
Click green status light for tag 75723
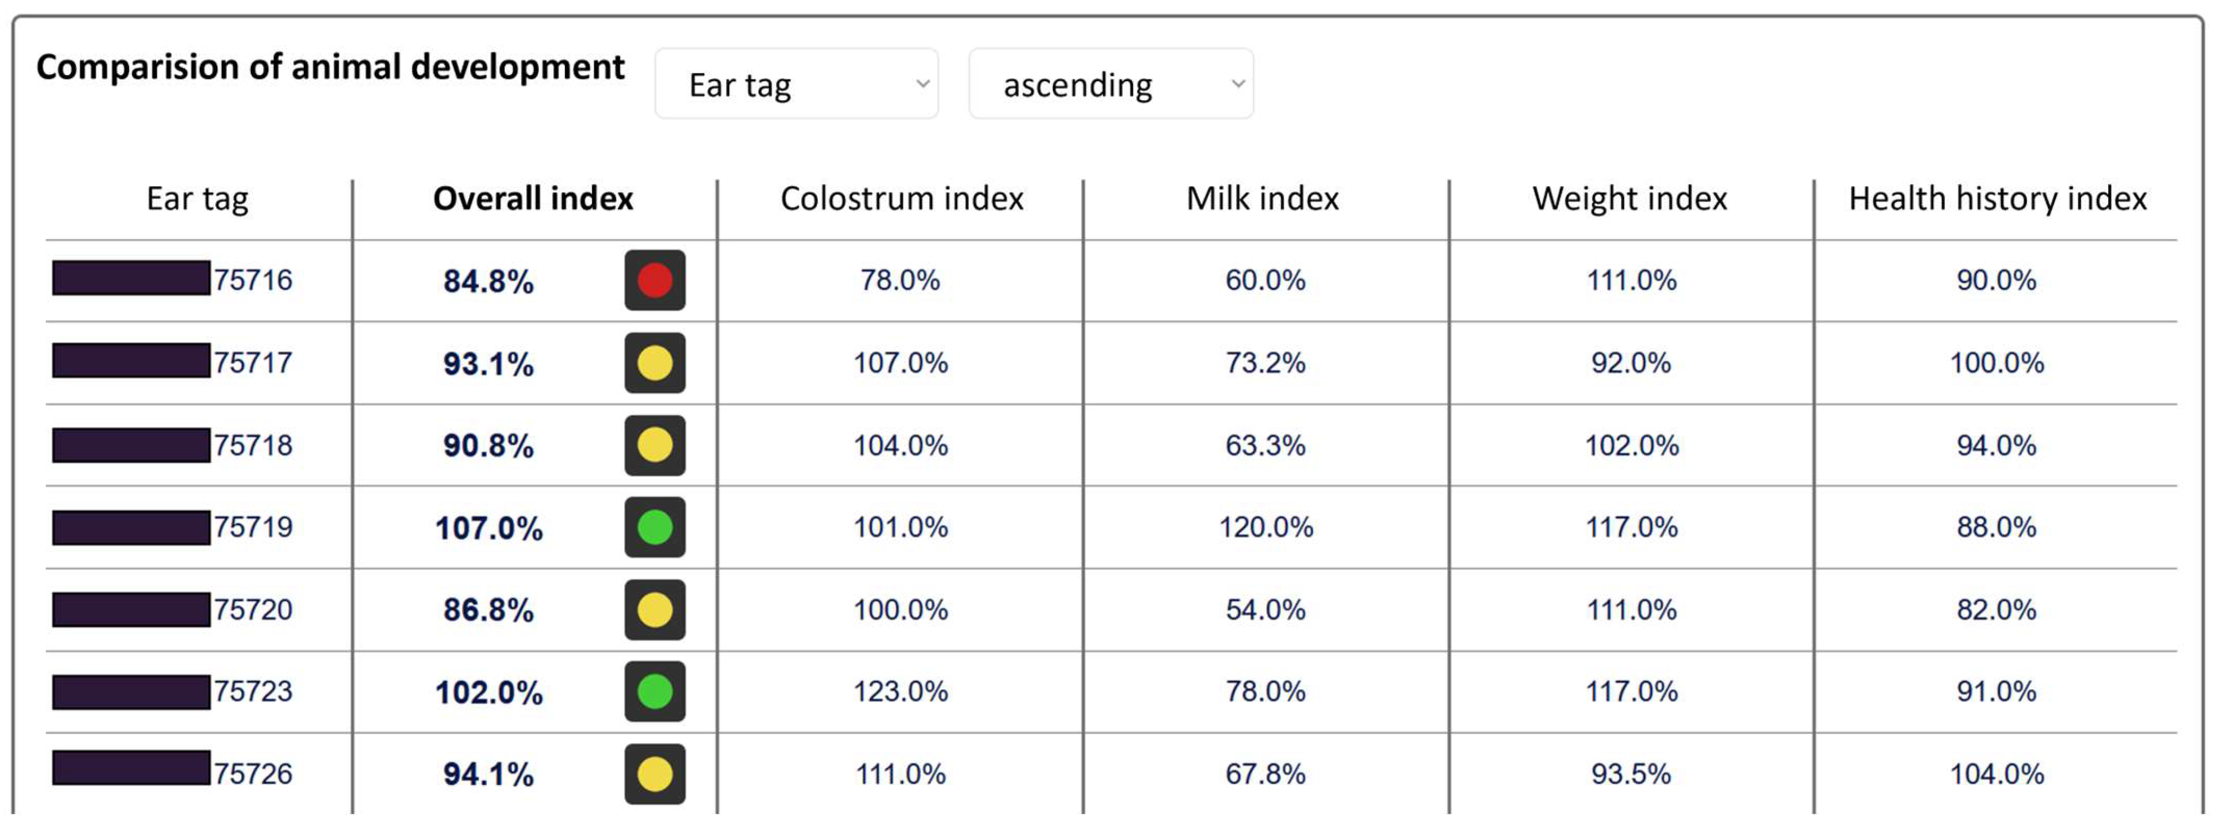(x=655, y=691)
